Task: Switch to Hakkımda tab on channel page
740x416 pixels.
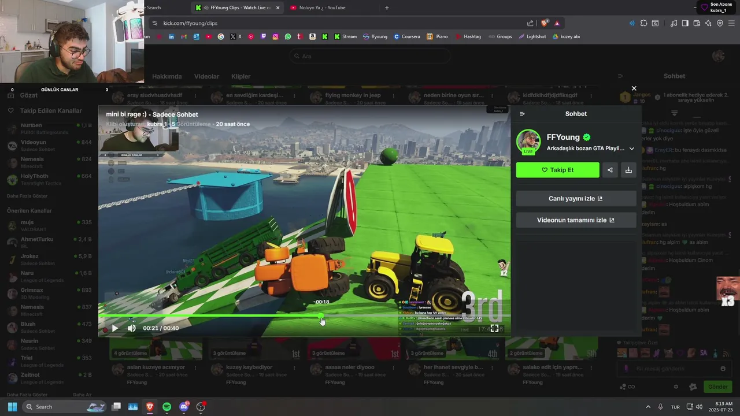Action: pos(166,76)
